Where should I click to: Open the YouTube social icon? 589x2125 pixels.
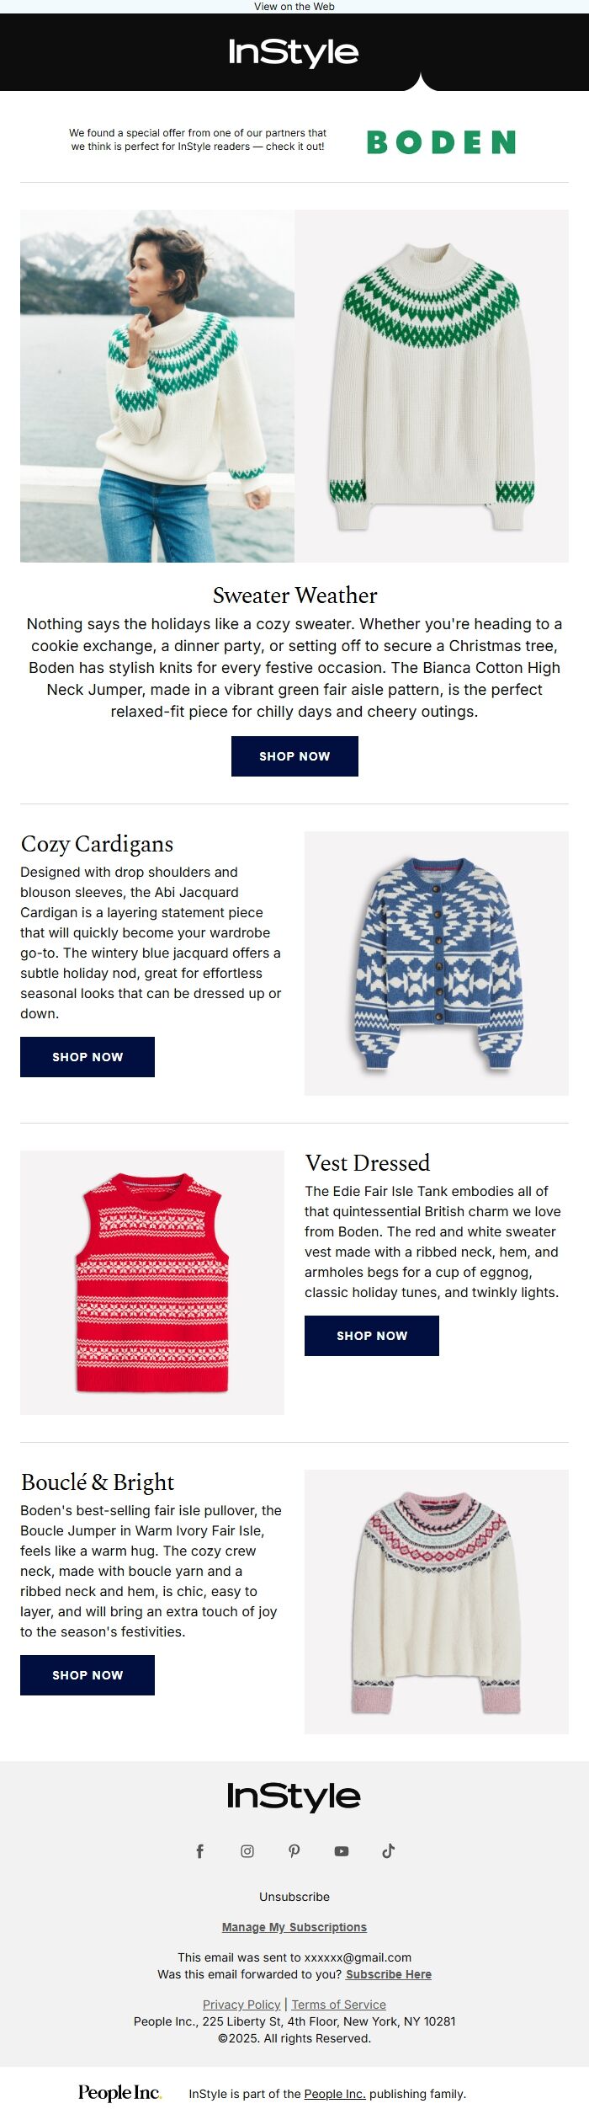click(x=342, y=1850)
